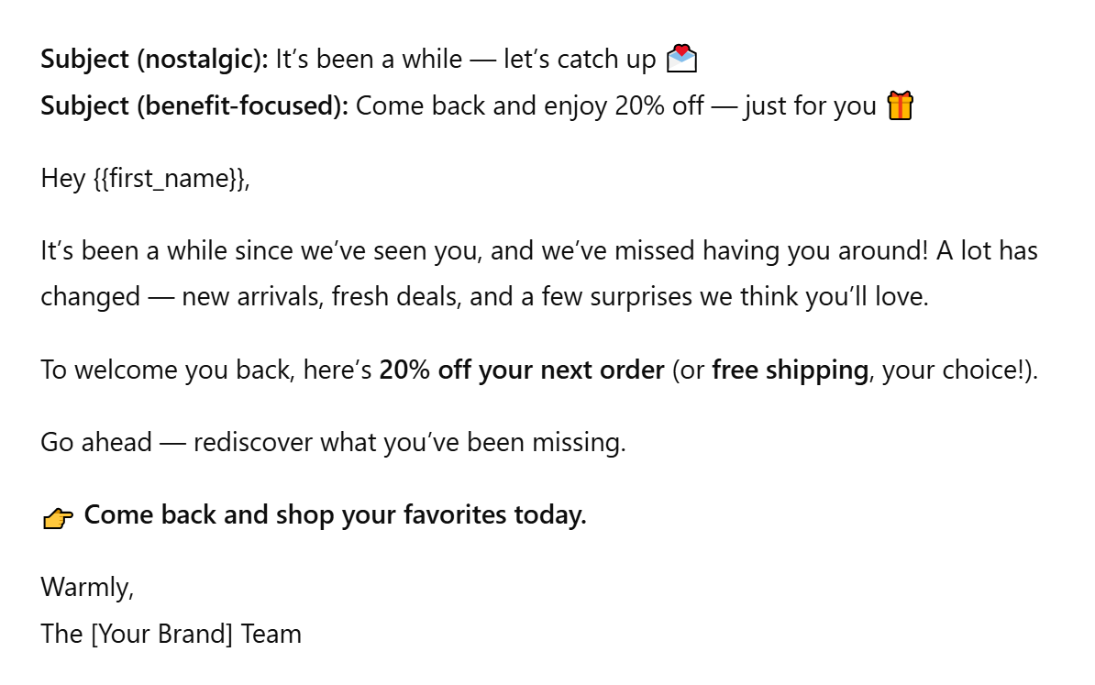This screenshot has width=1095, height=685.
Task: Click the "Subject (benefit-focused):" bold label
Action: pyautogui.click(x=194, y=106)
